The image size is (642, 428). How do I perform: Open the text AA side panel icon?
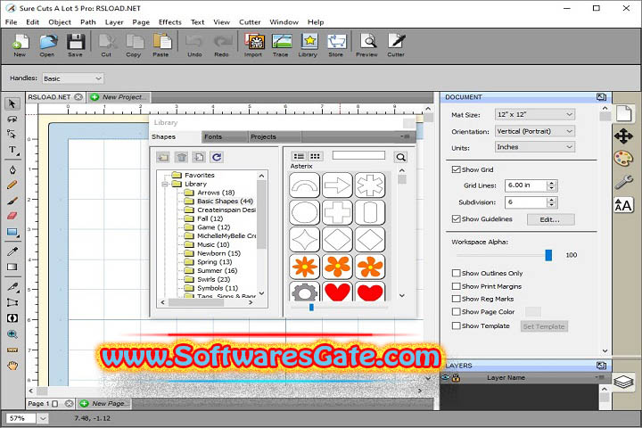click(x=623, y=205)
